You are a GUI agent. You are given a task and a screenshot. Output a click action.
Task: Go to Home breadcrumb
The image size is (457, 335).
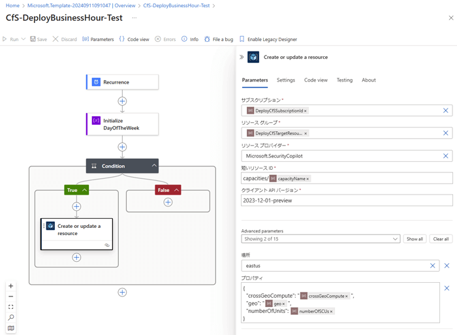click(12, 5)
